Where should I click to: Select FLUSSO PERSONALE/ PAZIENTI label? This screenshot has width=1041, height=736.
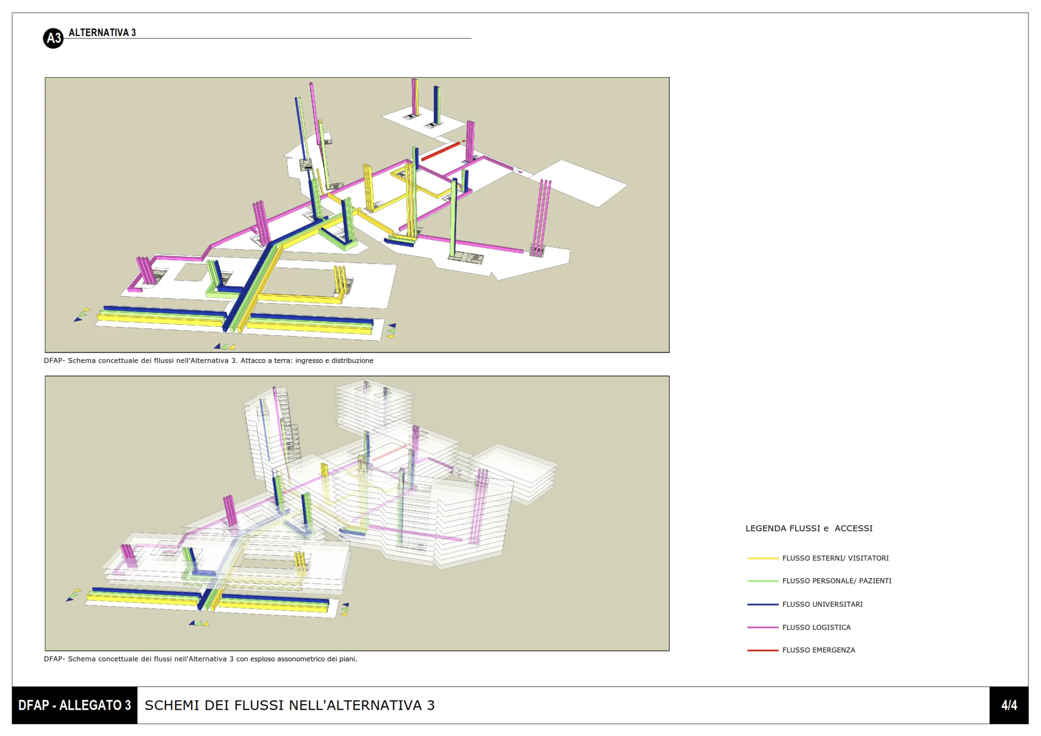pyautogui.click(x=836, y=581)
